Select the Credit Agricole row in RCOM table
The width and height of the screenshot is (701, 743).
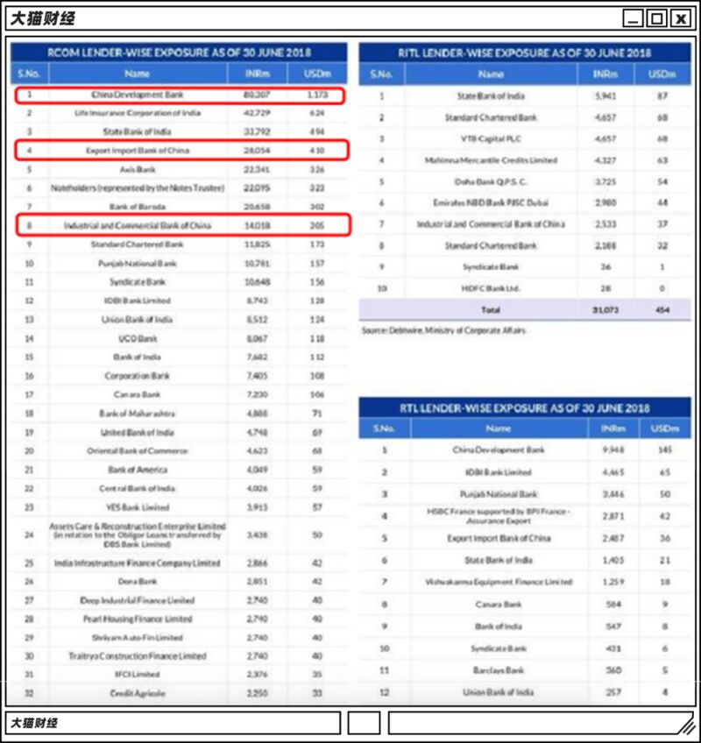tap(179, 693)
